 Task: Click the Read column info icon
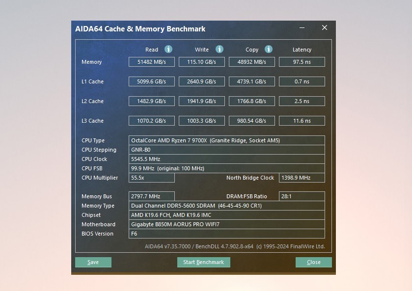(168, 49)
